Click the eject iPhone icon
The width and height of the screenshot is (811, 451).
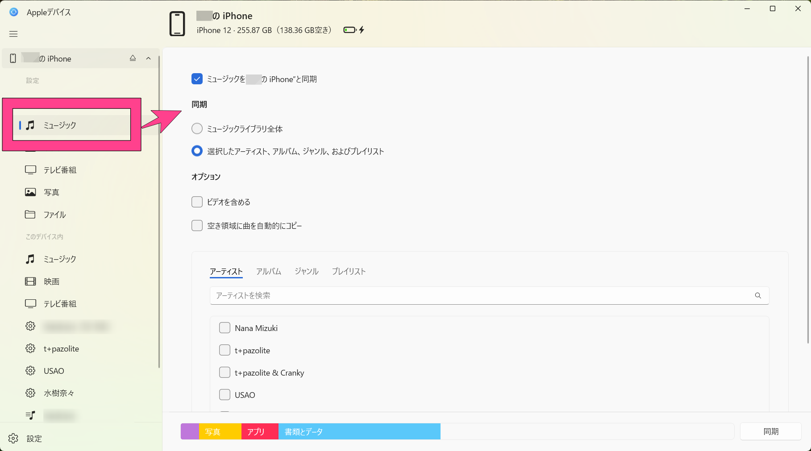133,58
